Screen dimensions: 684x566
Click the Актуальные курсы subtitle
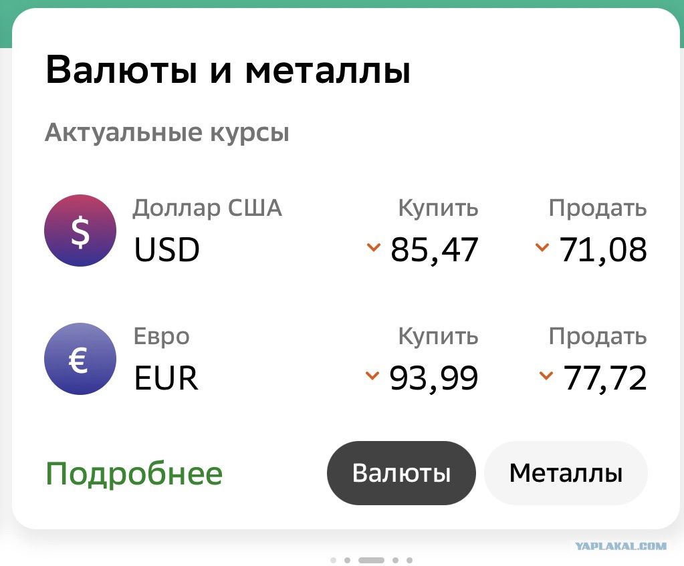[167, 133]
